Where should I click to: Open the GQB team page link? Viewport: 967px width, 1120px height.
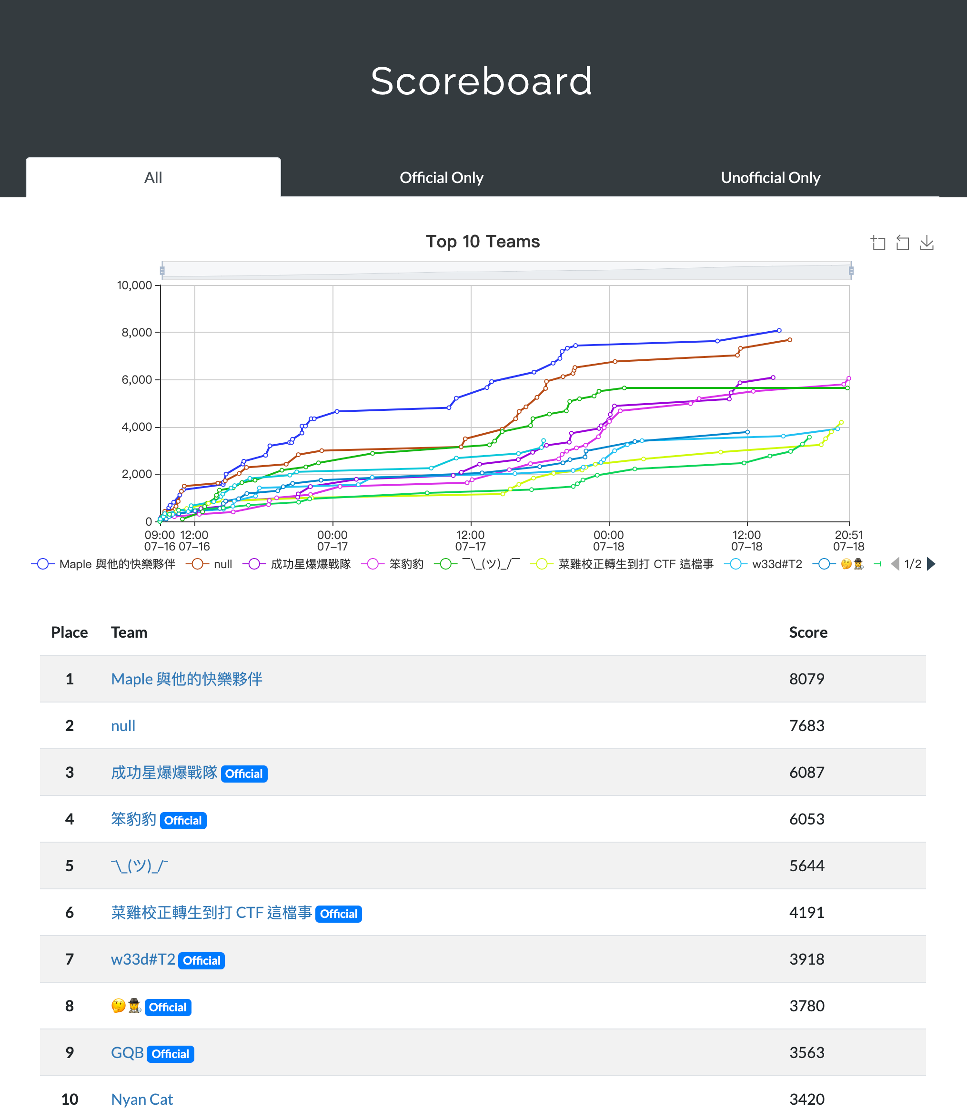(128, 1052)
